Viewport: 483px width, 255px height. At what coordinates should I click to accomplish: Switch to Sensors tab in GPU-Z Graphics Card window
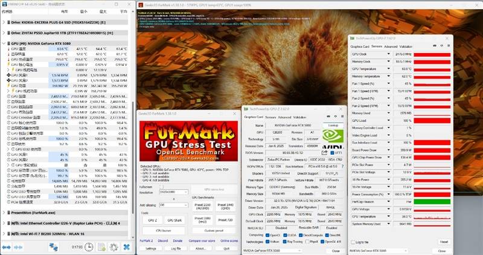click(x=270, y=117)
